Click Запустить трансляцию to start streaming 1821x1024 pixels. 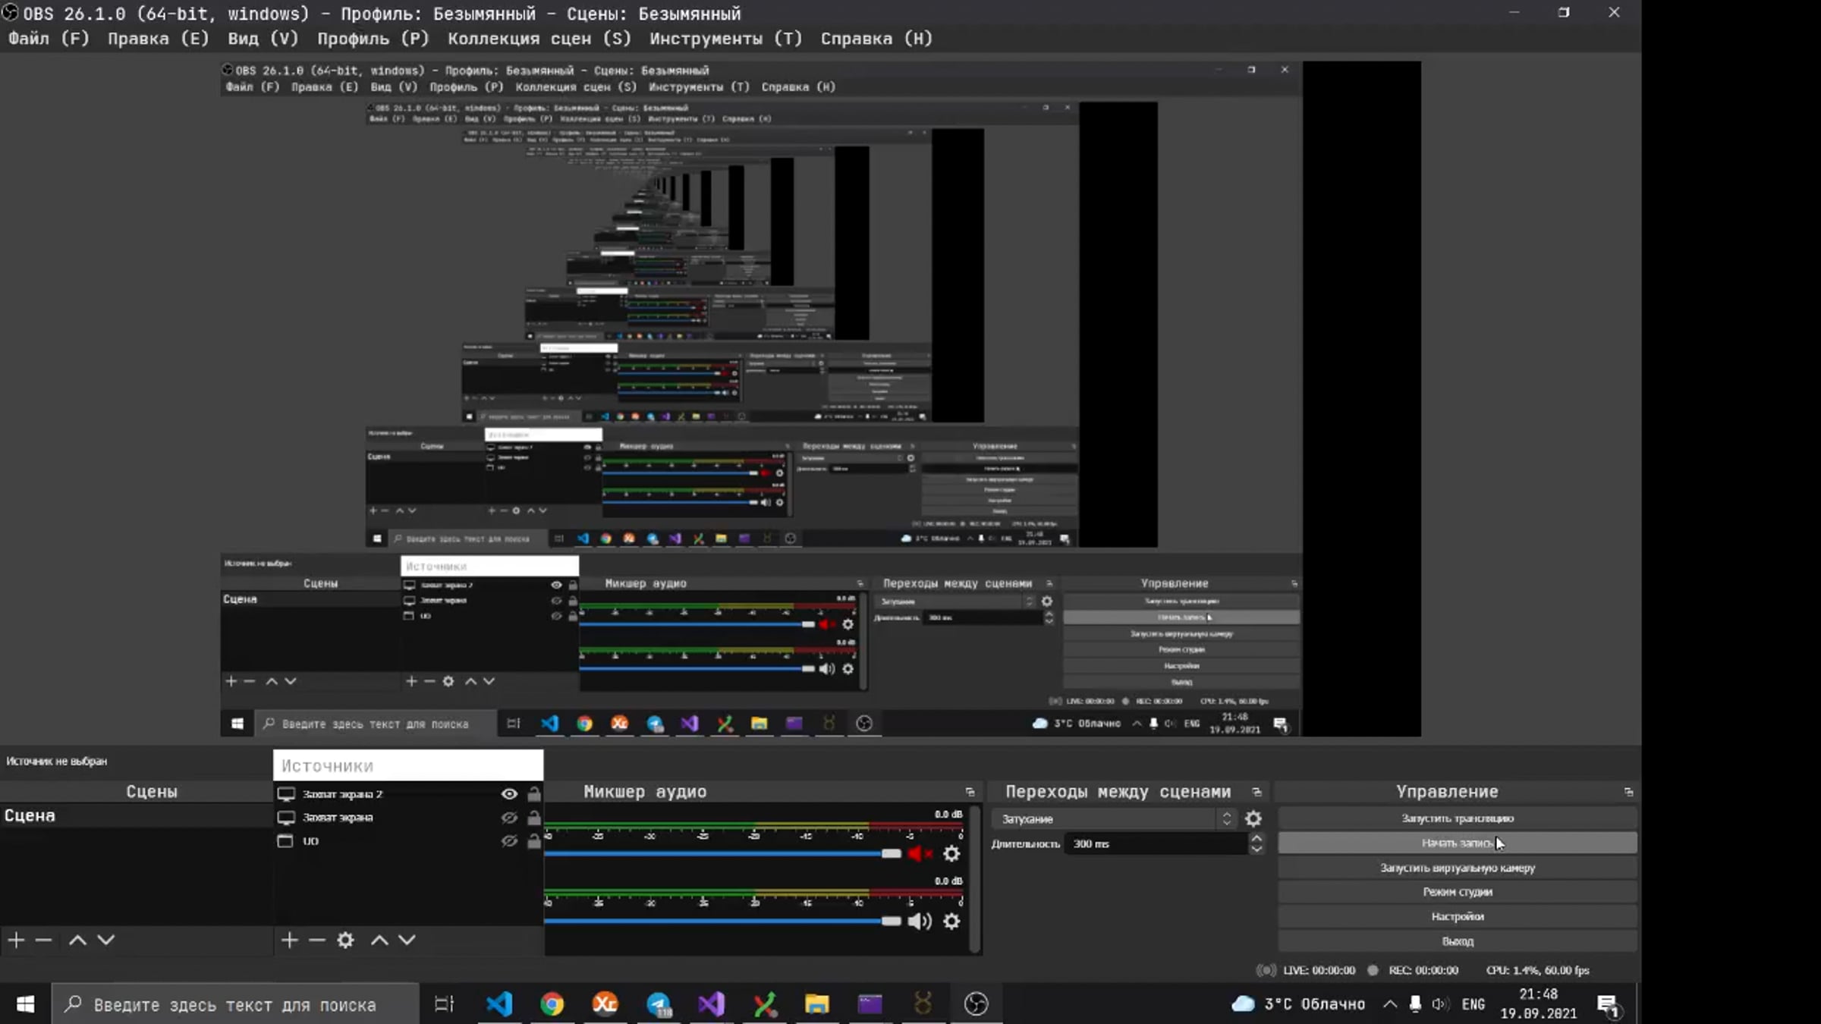[1458, 818]
